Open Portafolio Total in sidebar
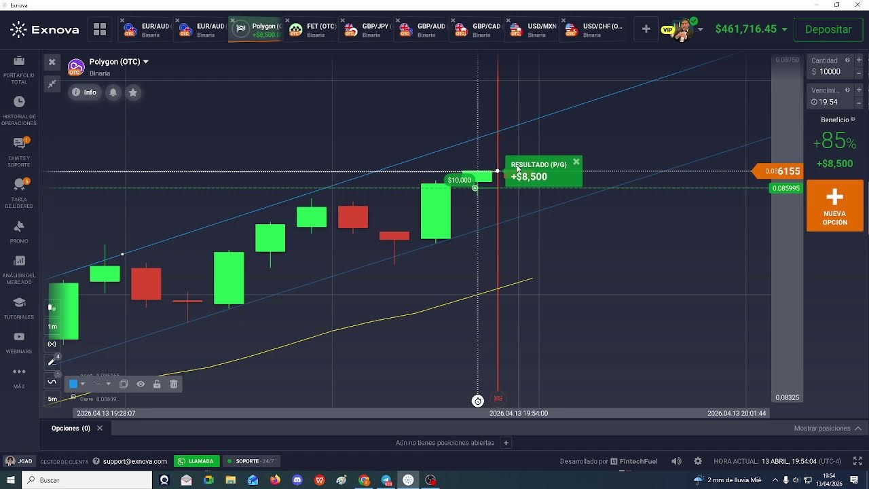The width and height of the screenshot is (869, 489). tap(19, 70)
